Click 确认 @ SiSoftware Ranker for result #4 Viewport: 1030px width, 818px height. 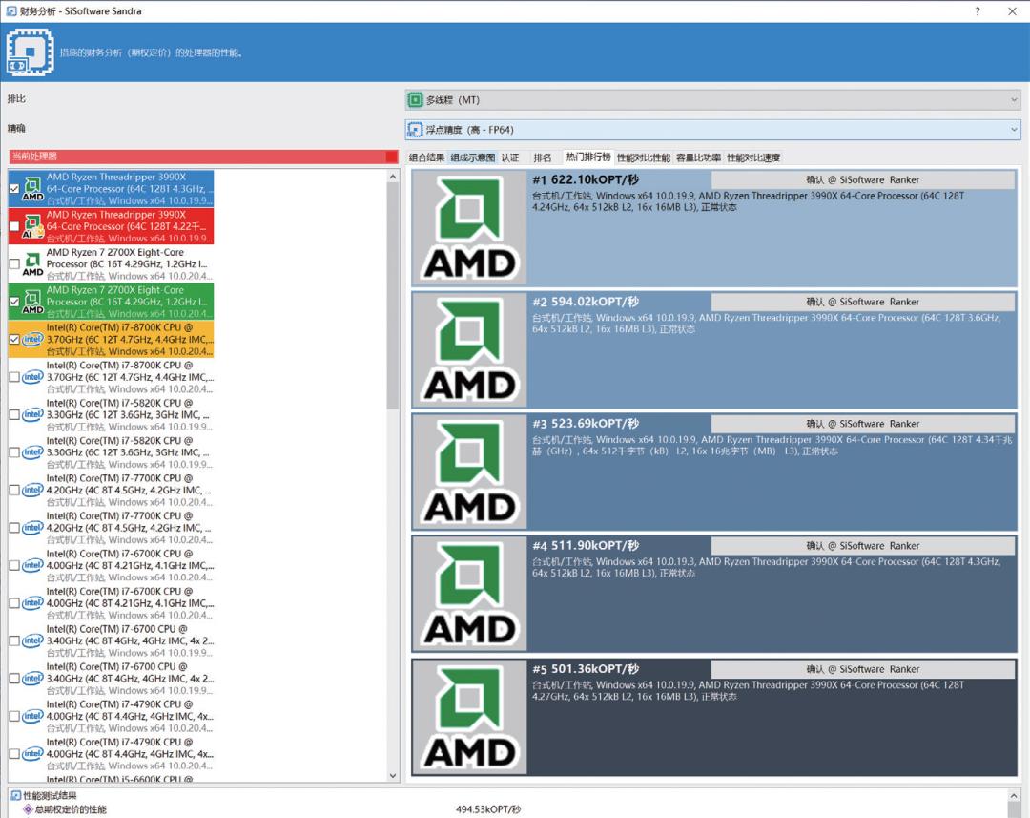point(862,546)
